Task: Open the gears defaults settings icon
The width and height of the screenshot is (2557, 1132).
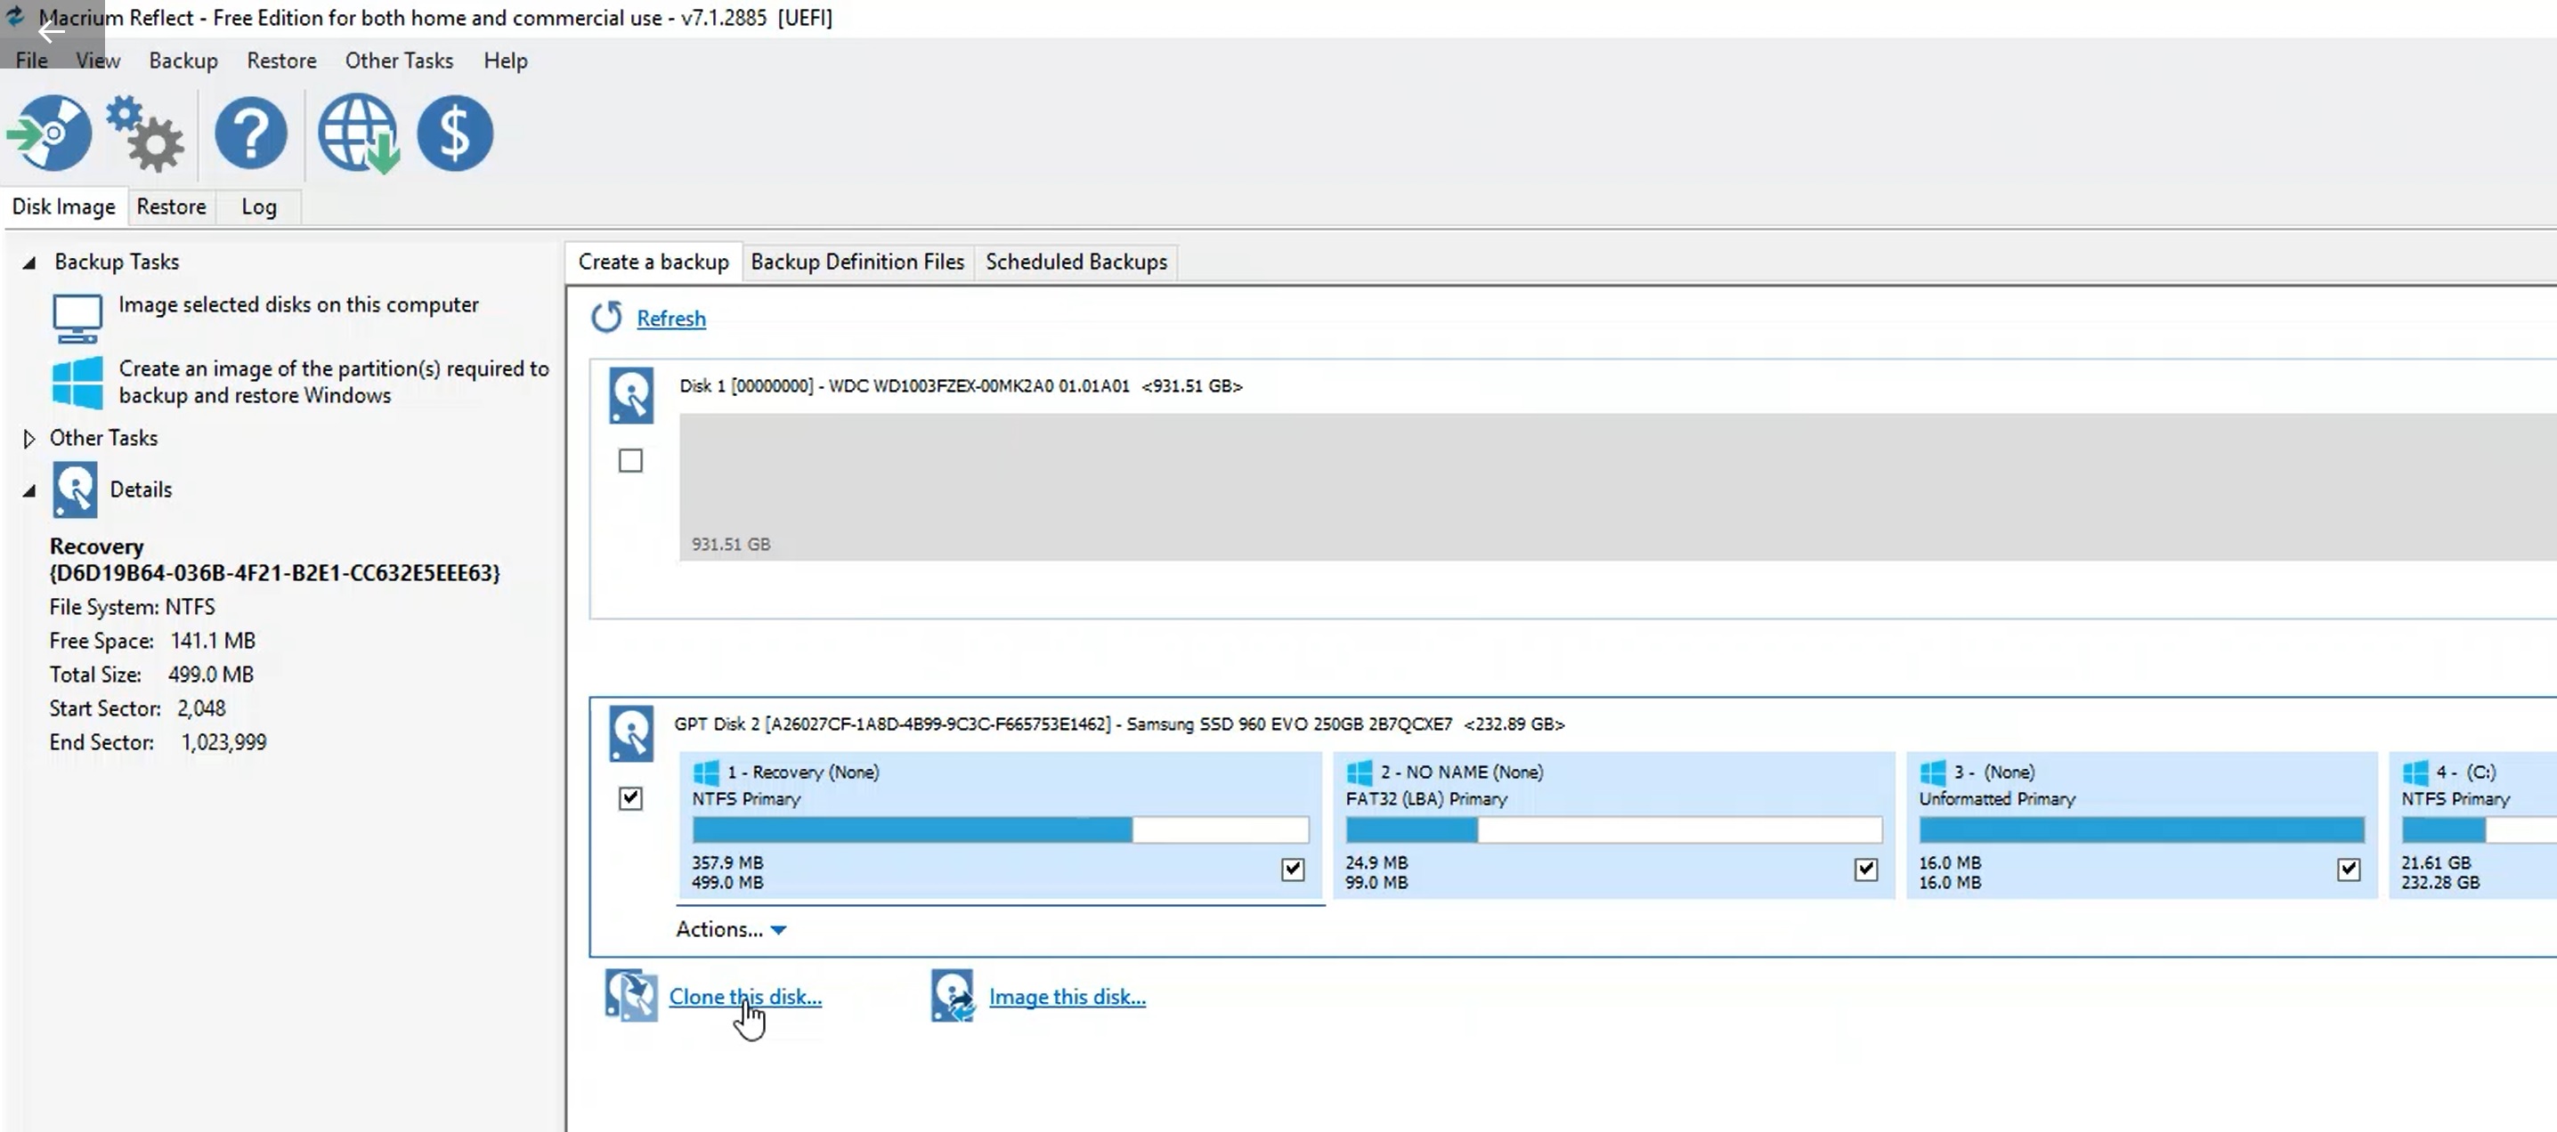Action: click(x=146, y=133)
